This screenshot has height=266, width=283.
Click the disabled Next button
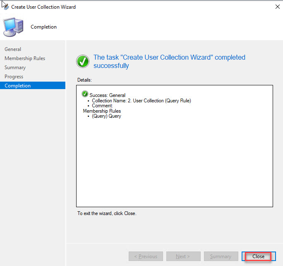(x=183, y=256)
